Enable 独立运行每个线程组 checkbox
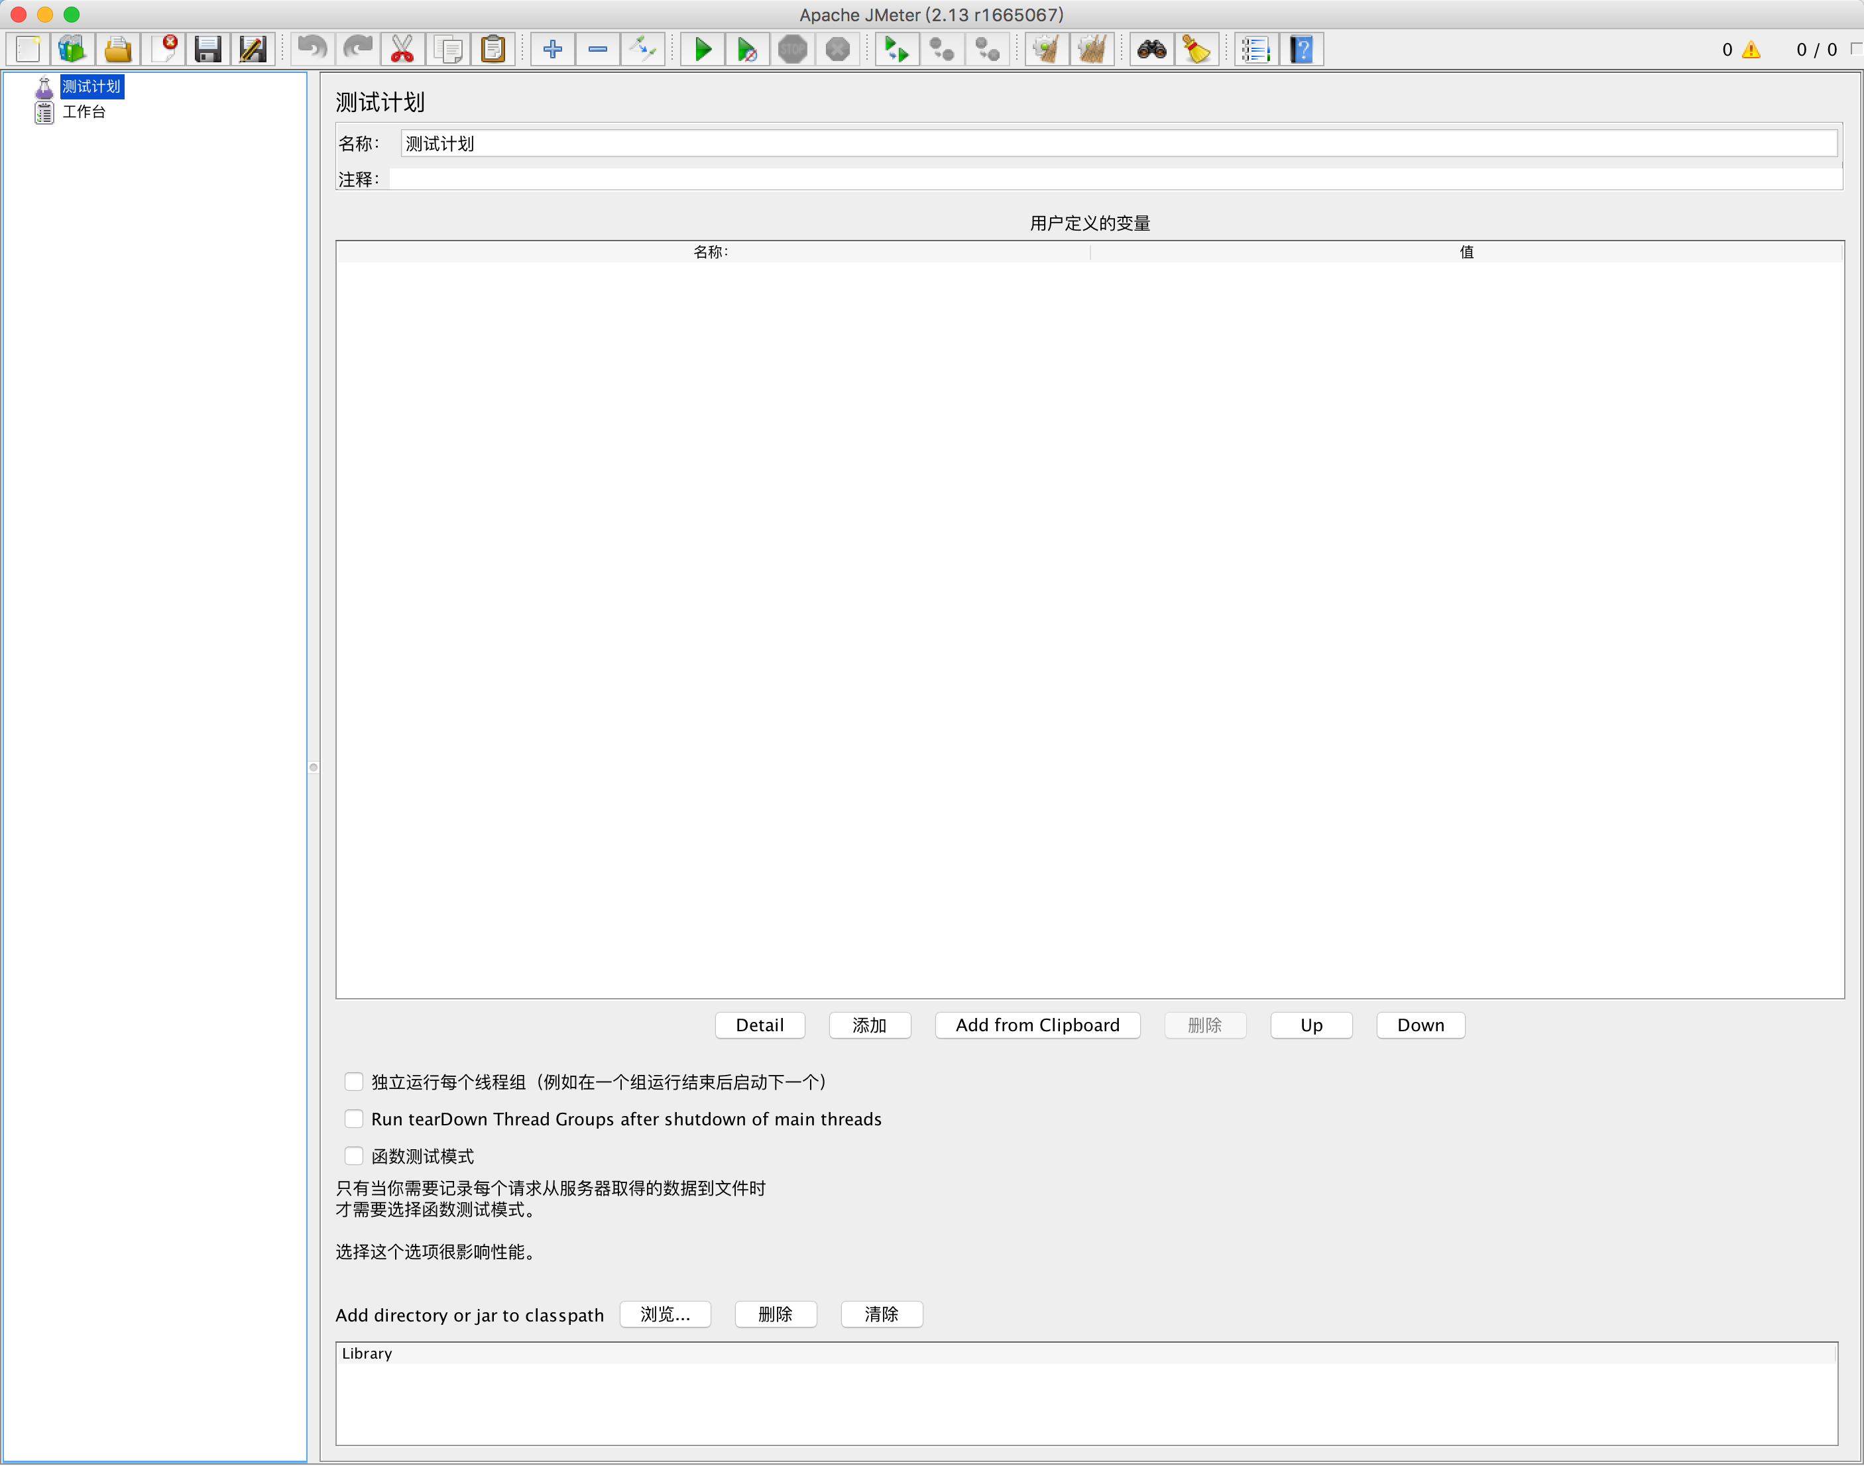The image size is (1864, 1466). 354,1082
